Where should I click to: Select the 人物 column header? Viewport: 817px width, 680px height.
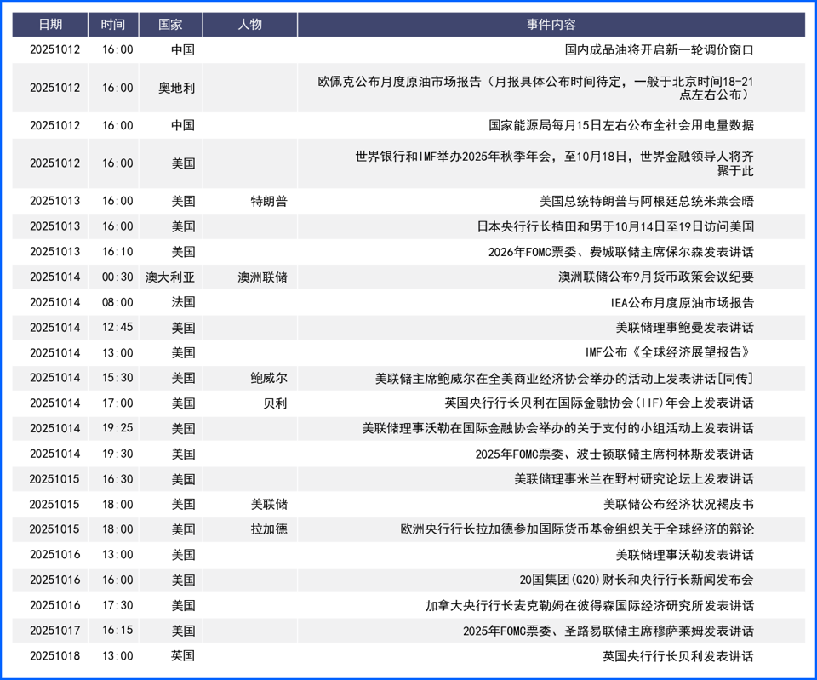(249, 25)
